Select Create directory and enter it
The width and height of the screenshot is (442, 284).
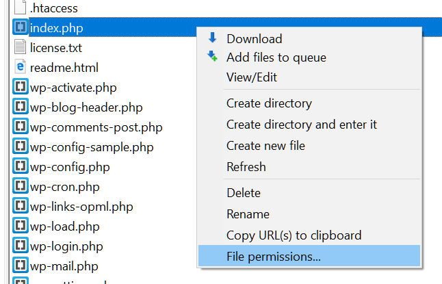coord(302,125)
